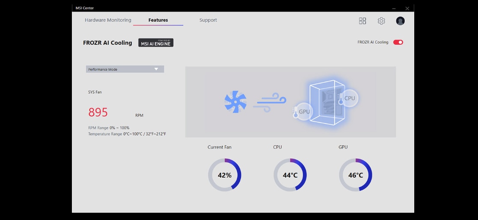The height and width of the screenshot is (220, 478).
Task: Click the glowing PC case illustration
Action: [x=326, y=103]
